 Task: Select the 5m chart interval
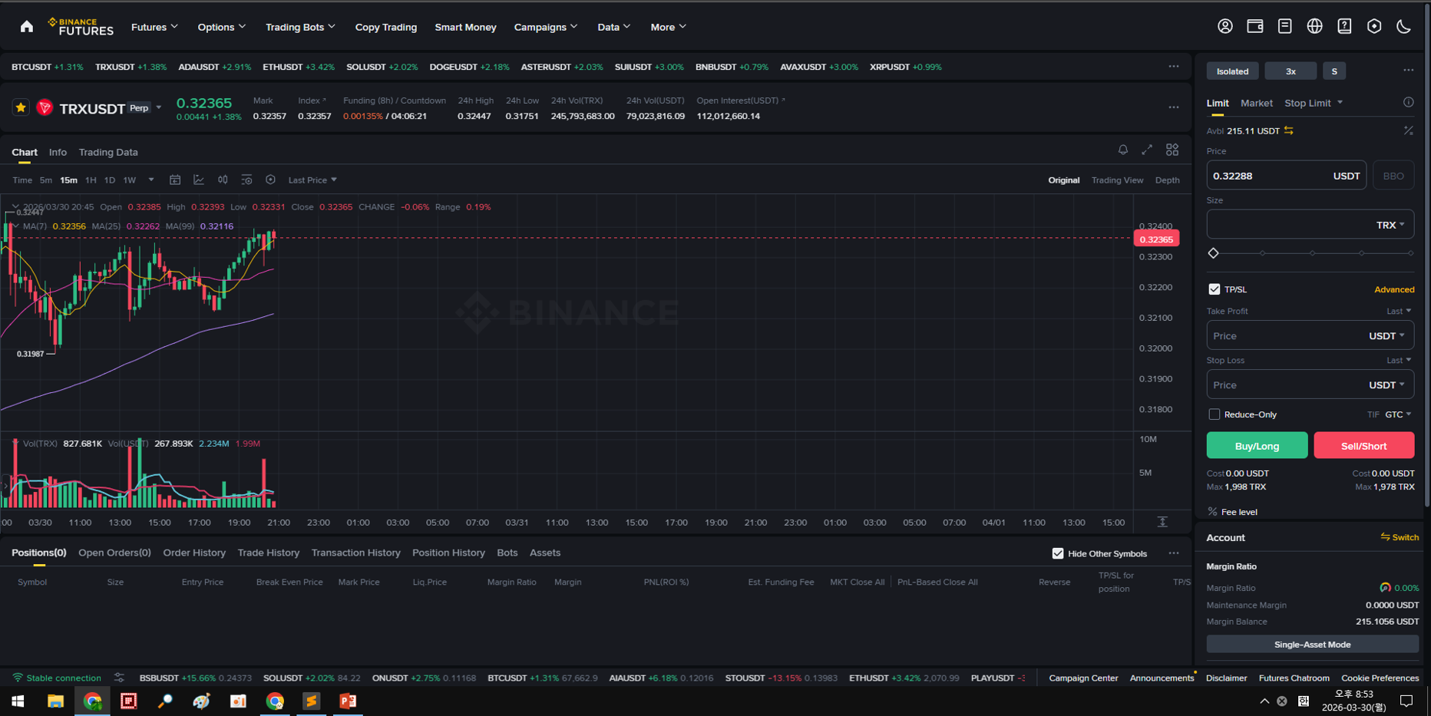pyautogui.click(x=46, y=180)
